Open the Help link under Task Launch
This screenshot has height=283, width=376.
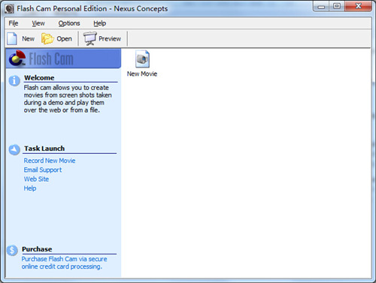[30, 188]
